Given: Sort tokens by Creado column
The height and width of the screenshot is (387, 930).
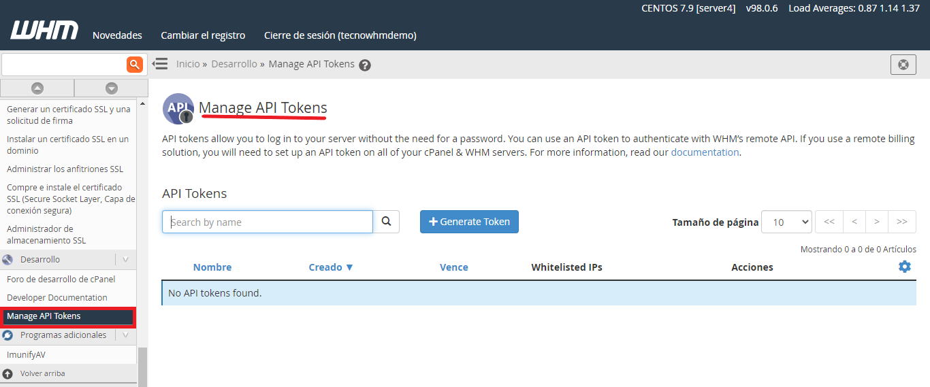Looking at the screenshot, I should pyautogui.click(x=331, y=267).
